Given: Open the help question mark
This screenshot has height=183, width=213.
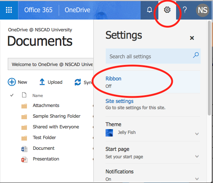Looking at the screenshot, I should 185,10.
